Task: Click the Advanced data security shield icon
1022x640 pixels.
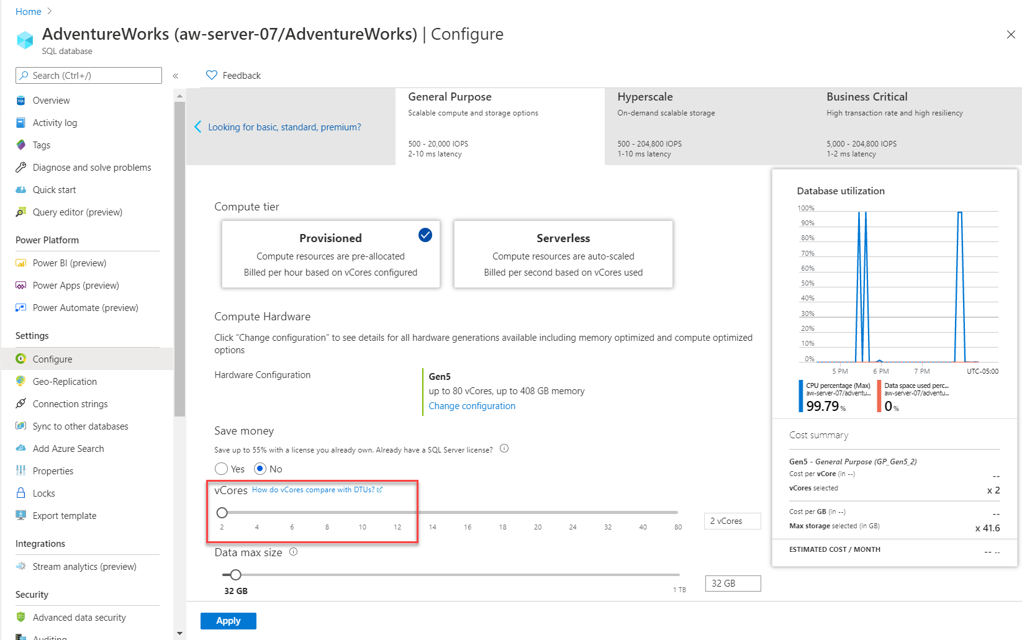Action: click(x=21, y=617)
